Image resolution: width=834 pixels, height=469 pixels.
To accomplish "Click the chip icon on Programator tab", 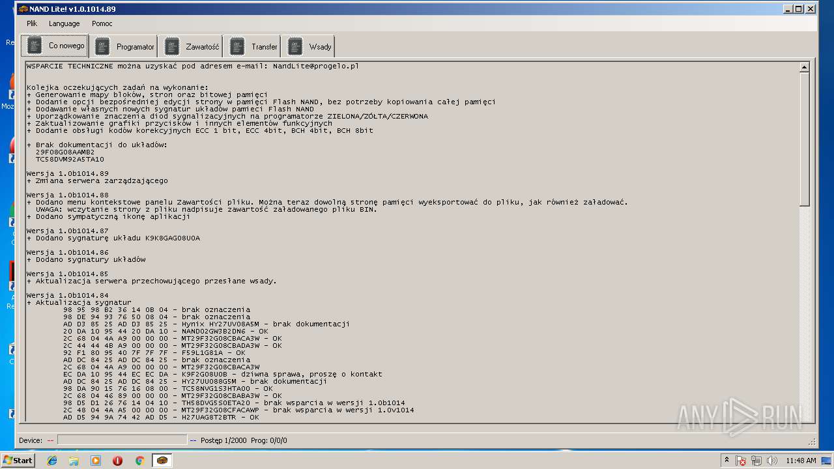I will 102,47.
